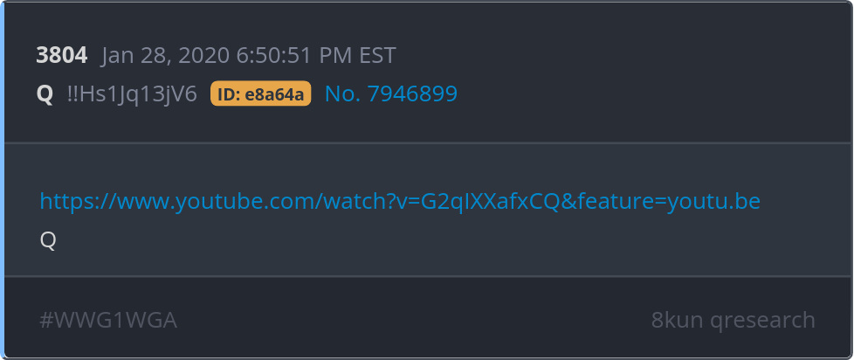Click the www.youtube.com domain in the link

click(x=217, y=201)
